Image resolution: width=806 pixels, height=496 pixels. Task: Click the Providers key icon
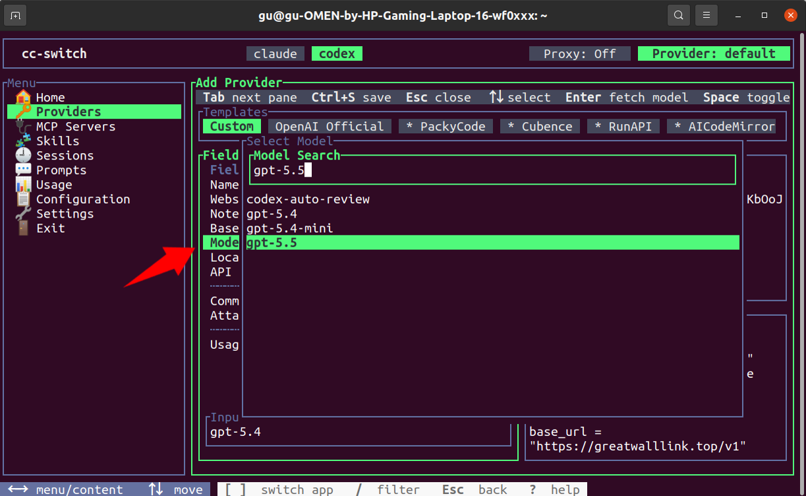pyautogui.click(x=23, y=111)
